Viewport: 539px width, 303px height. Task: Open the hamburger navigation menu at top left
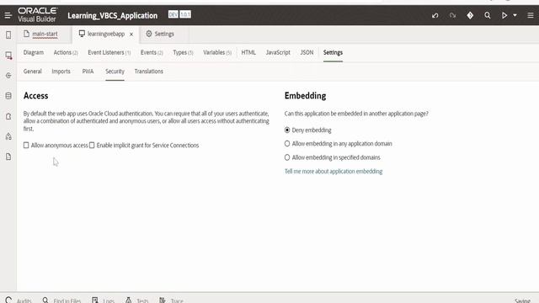click(8, 15)
